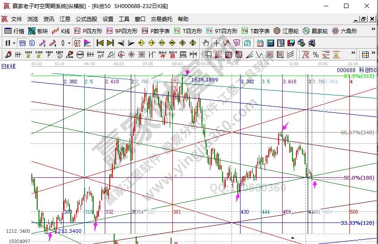Switch to K线 candlestick chart view

coord(61,31)
